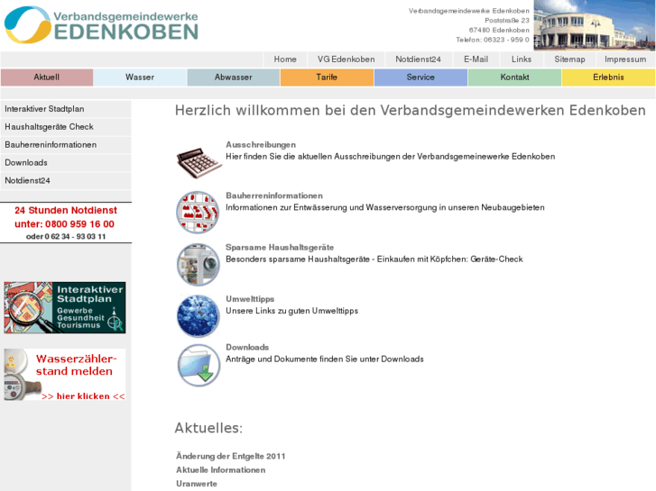656x491 pixels.
Task: Select Haushaltsgeräte Check in sidebar
Action: coord(66,127)
